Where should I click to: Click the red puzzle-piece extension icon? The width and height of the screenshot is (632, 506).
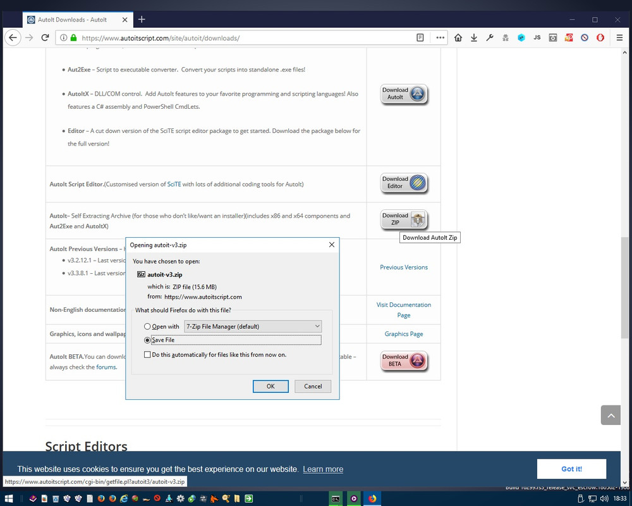[569, 38]
